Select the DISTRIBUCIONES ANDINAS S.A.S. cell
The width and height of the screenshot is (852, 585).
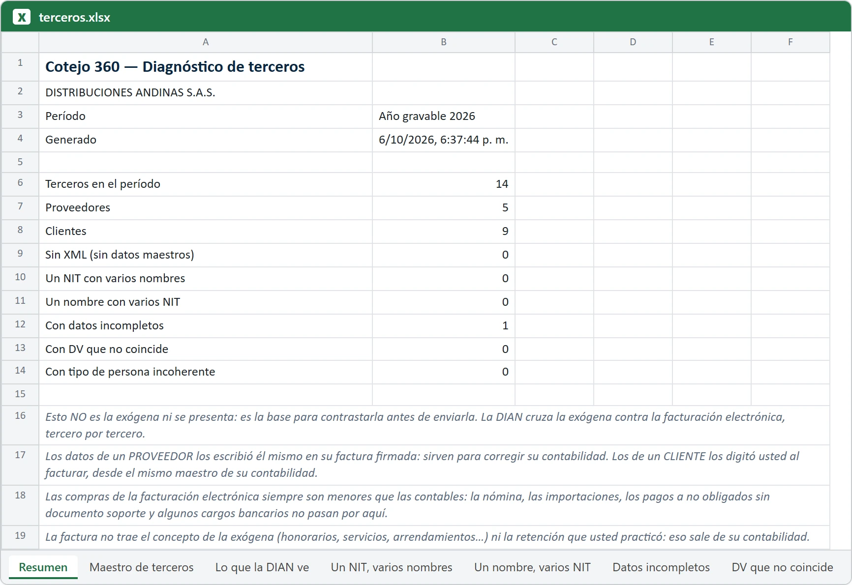click(206, 93)
